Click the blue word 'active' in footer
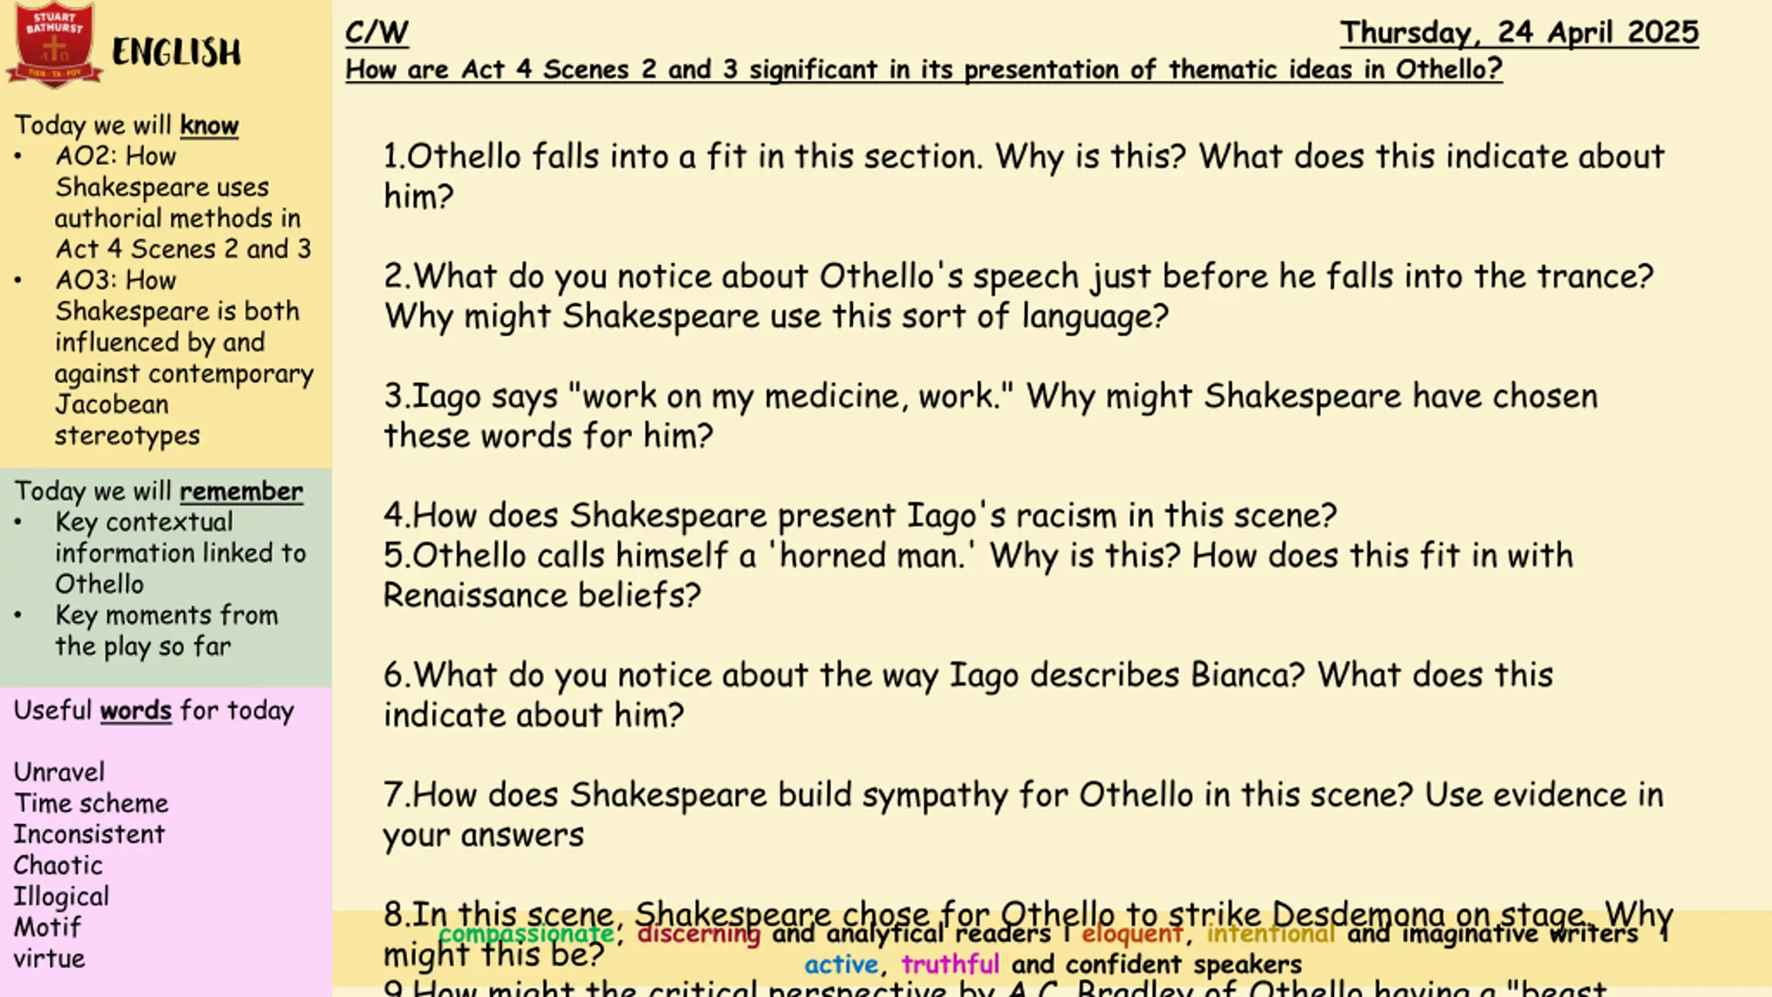 [x=842, y=964]
